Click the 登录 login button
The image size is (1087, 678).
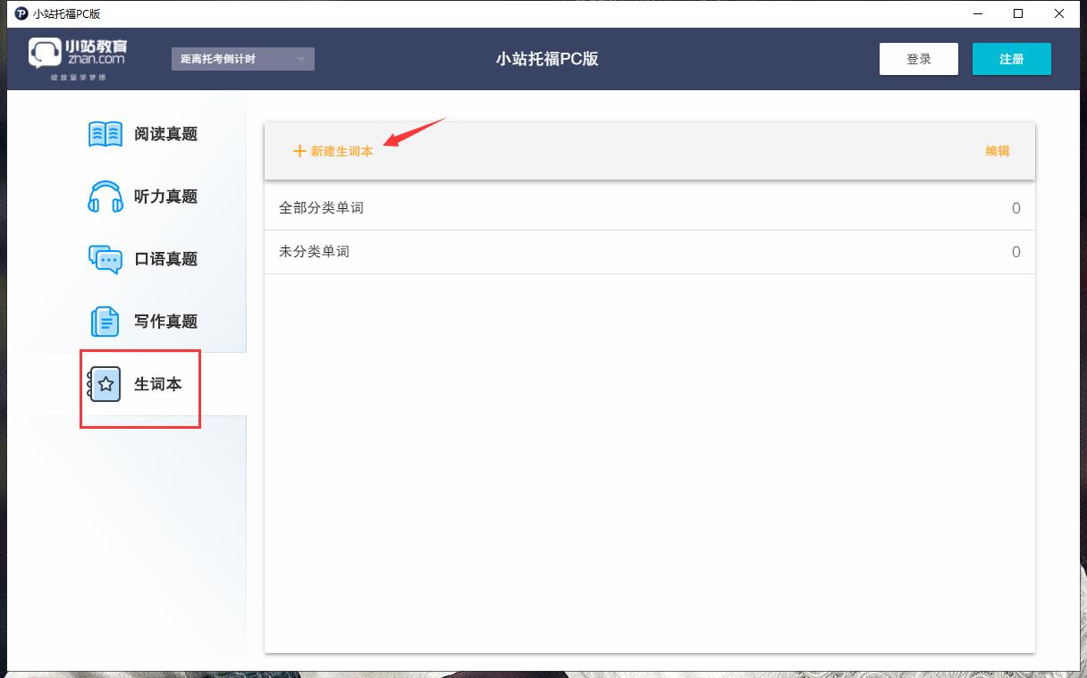click(918, 58)
